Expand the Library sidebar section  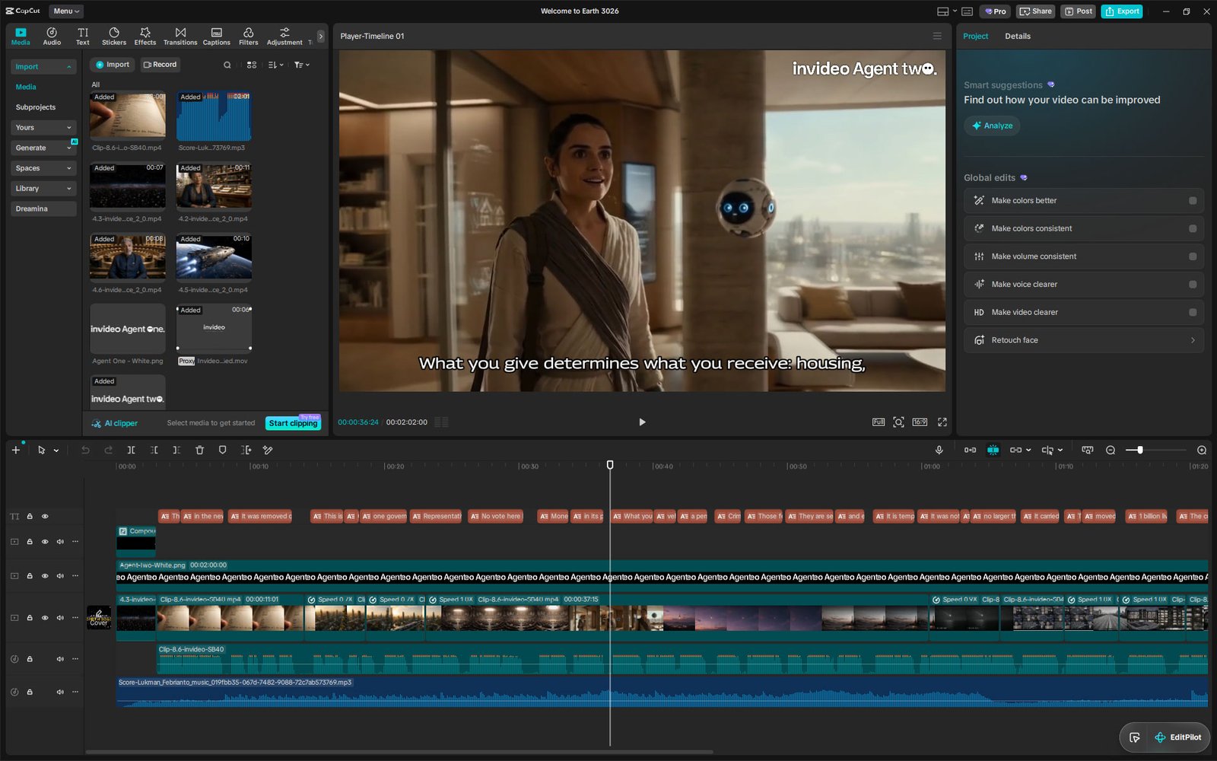click(43, 189)
